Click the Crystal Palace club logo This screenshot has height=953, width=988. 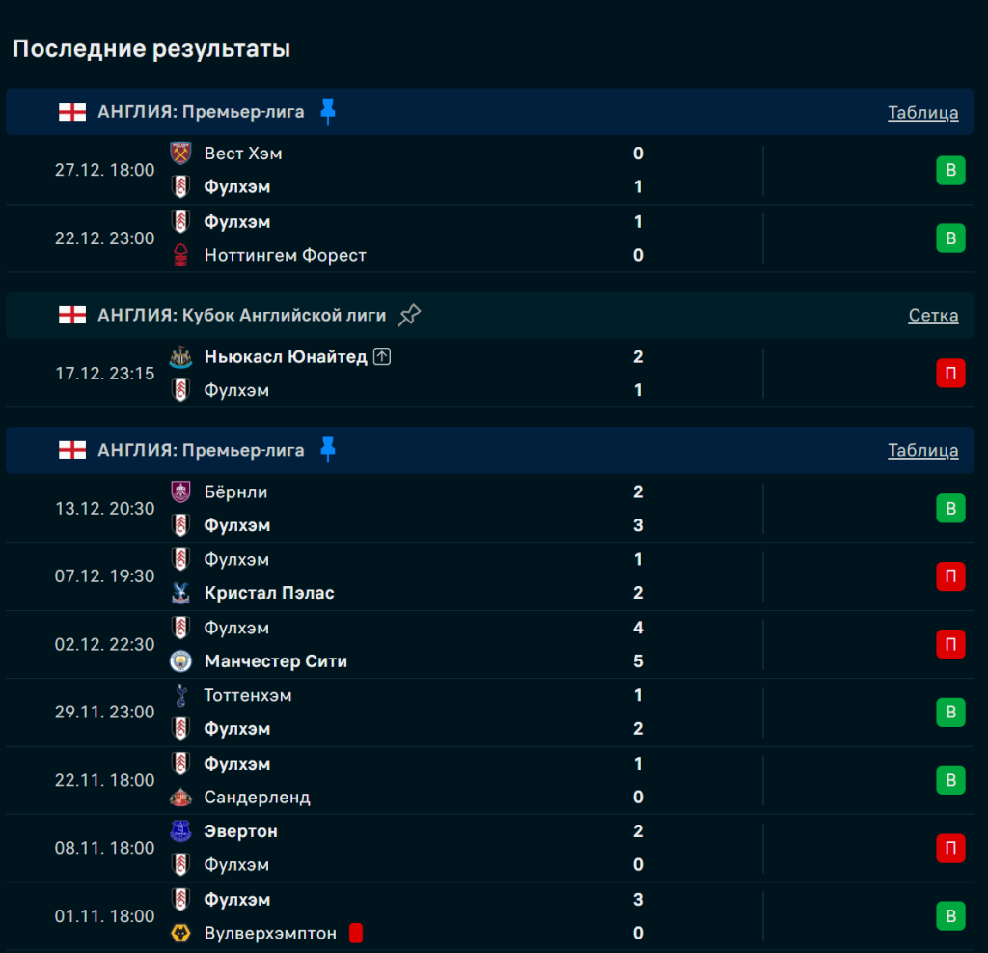click(180, 593)
